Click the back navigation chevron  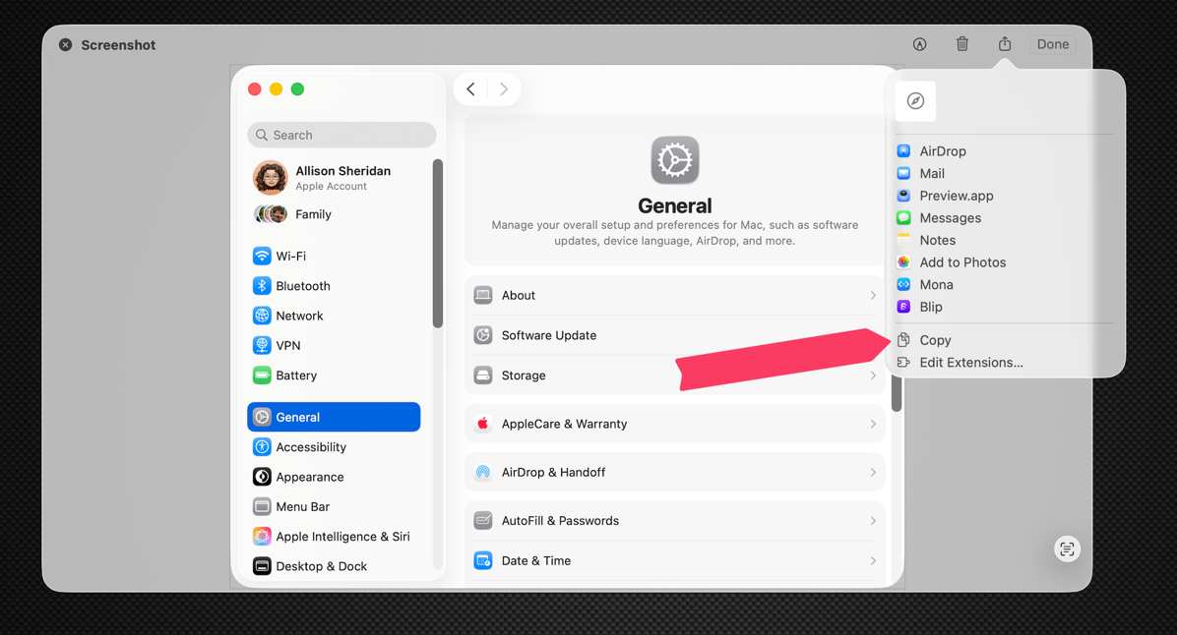470,88
